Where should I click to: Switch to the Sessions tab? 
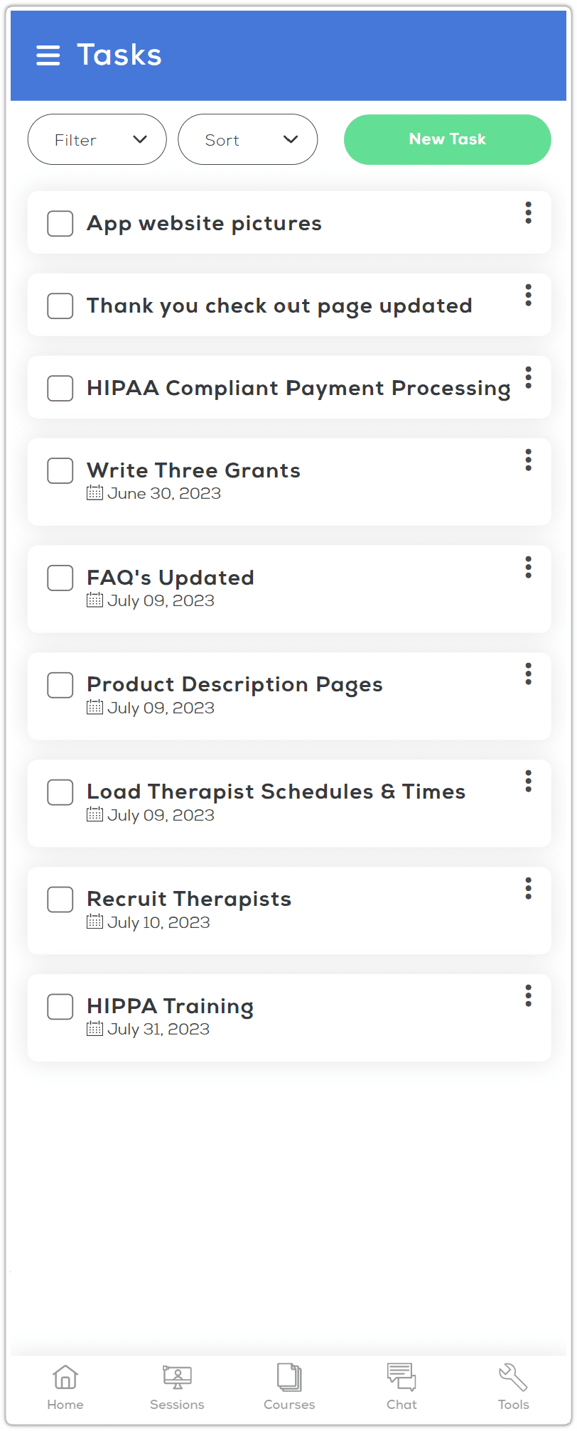coord(177,1386)
